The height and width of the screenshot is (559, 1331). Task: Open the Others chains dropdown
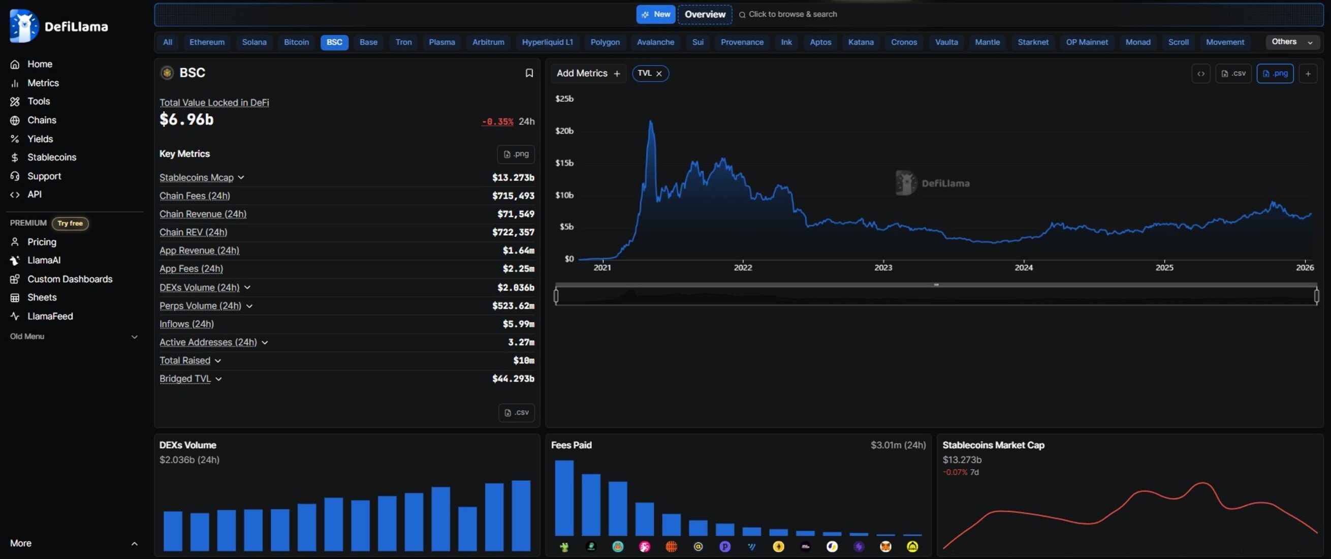pos(1292,42)
